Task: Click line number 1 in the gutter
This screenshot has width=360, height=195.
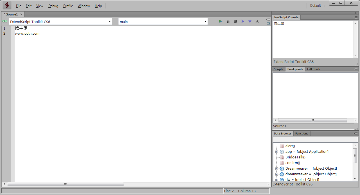Action: point(4,28)
